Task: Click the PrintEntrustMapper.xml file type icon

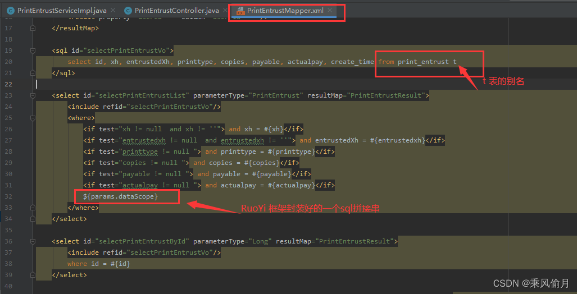Action: (240, 11)
